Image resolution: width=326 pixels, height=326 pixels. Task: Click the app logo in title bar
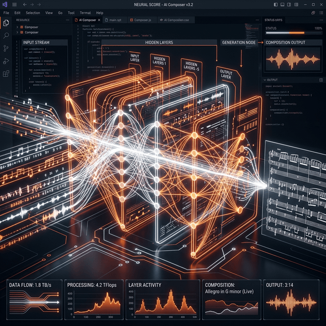coord(5,5)
